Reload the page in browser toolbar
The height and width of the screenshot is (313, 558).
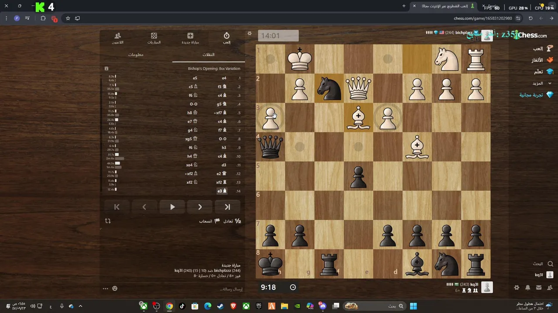[531, 18]
